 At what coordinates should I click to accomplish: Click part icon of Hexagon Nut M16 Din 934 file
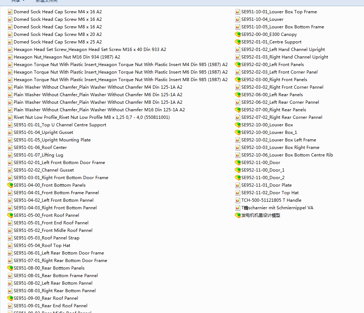point(10,57)
